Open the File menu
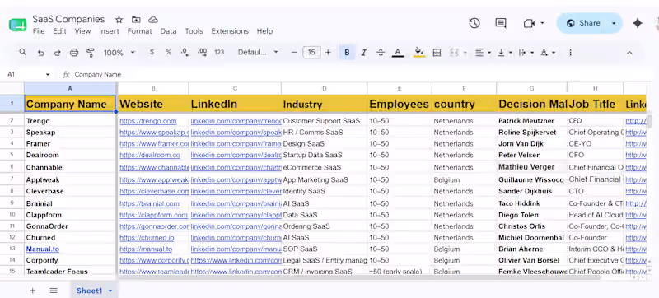This screenshot has height=298, width=659. pos(39,31)
